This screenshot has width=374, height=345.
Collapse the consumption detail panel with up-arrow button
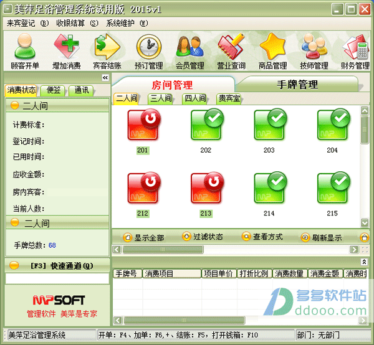[364, 262]
